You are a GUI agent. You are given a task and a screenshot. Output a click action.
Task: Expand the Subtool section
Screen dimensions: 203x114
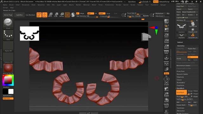(180, 42)
